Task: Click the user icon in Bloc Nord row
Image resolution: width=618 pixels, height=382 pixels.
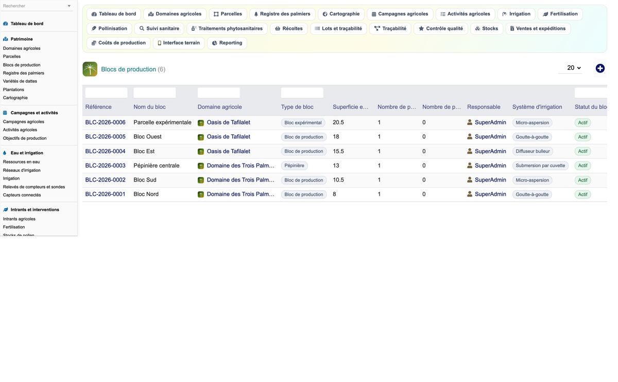Action: click(x=470, y=194)
